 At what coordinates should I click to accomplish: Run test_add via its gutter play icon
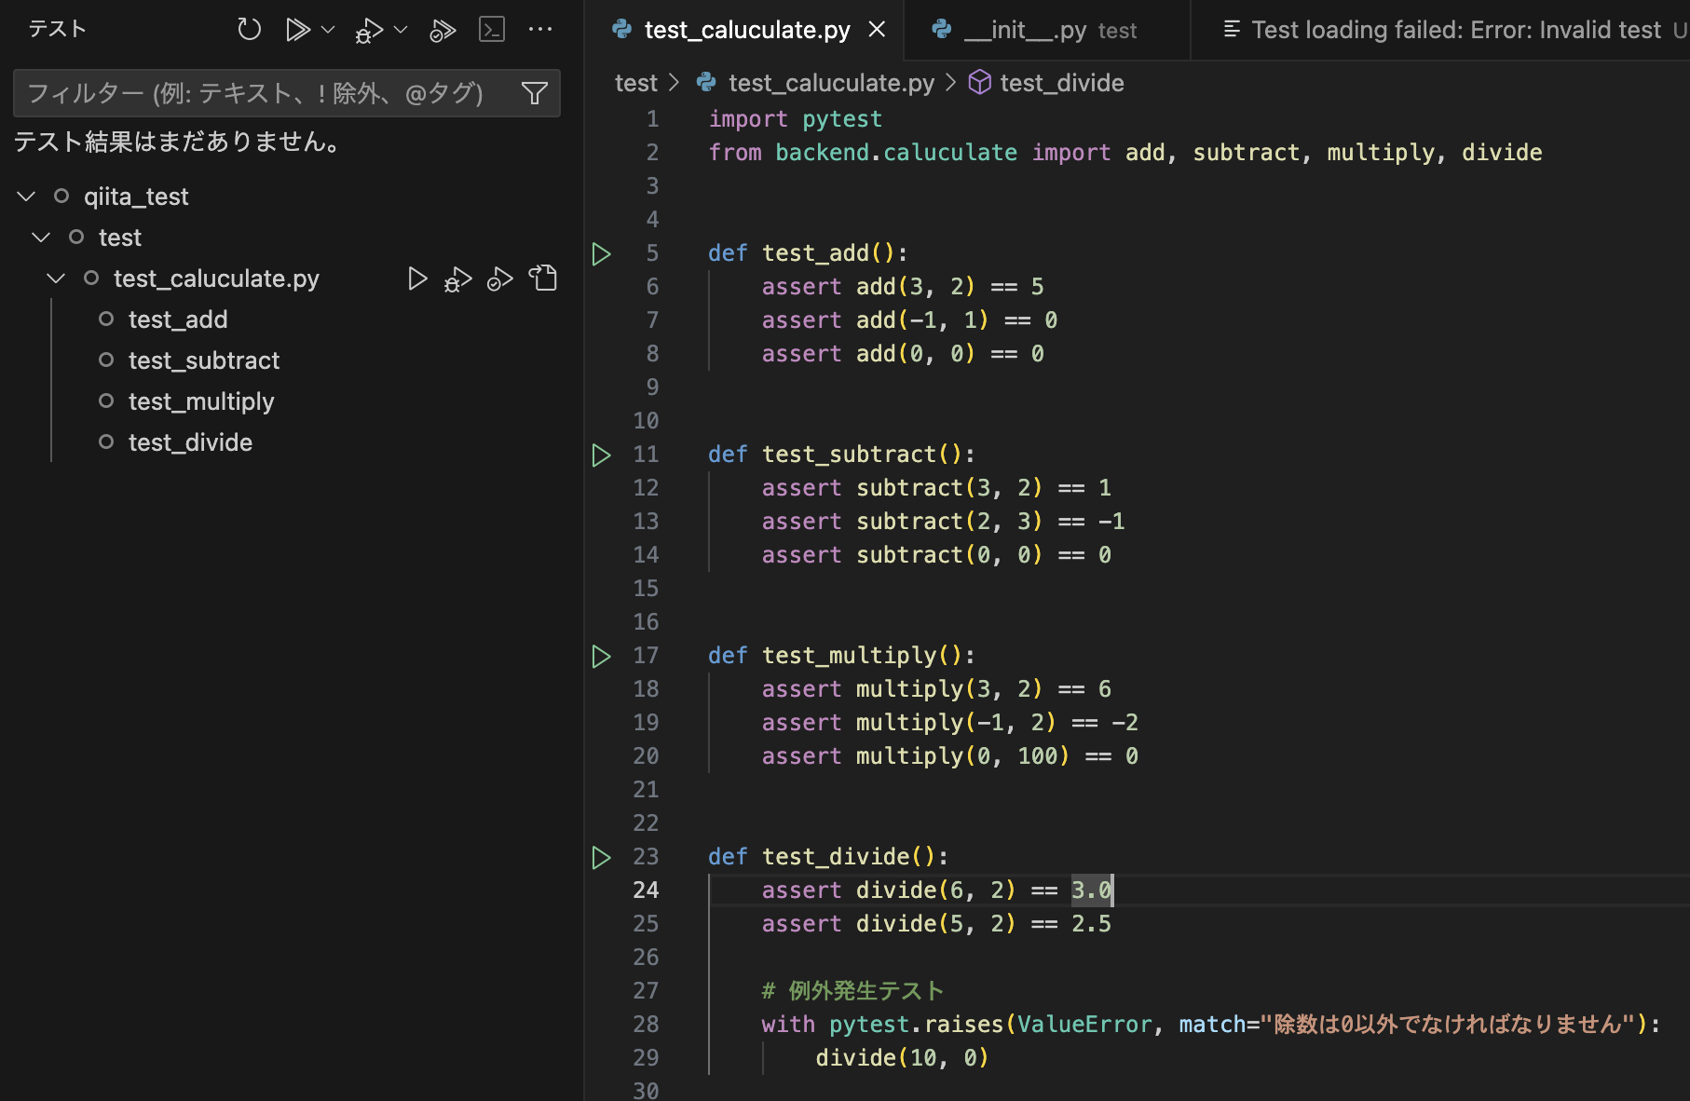(x=601, y=253)
